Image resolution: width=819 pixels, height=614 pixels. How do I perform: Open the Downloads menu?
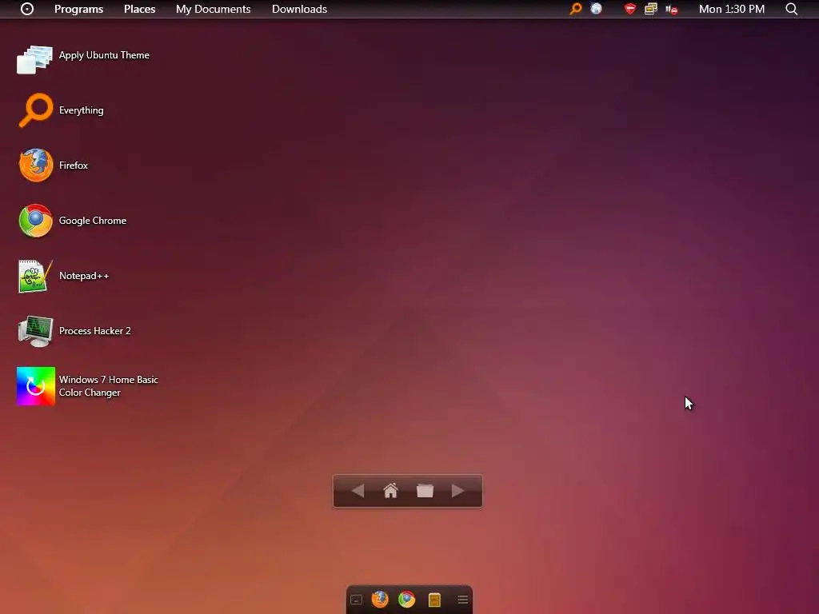click(299, 9)
